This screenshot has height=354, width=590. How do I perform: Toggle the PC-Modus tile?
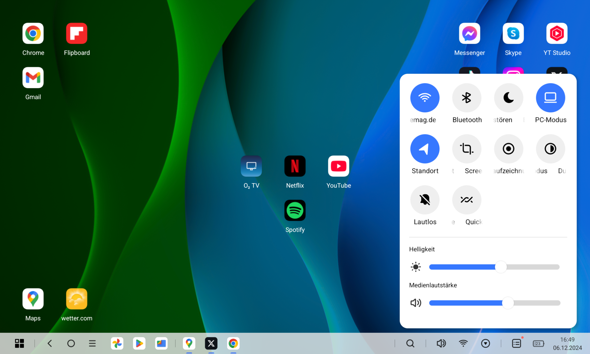point(550,98)
